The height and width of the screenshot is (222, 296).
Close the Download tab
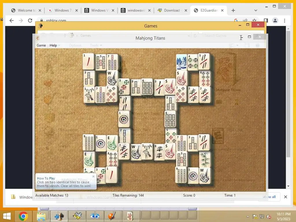pos(186,10)
